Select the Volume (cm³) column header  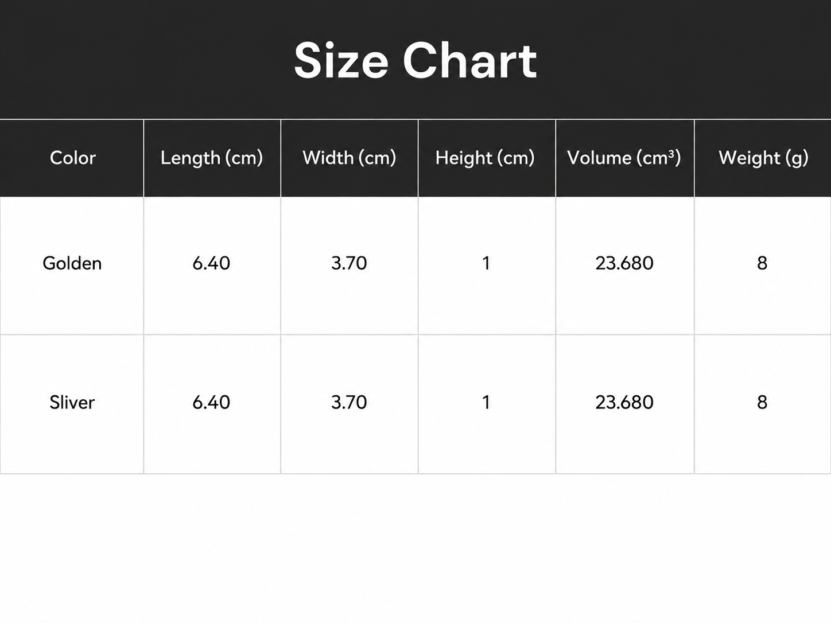click(624, 158)
